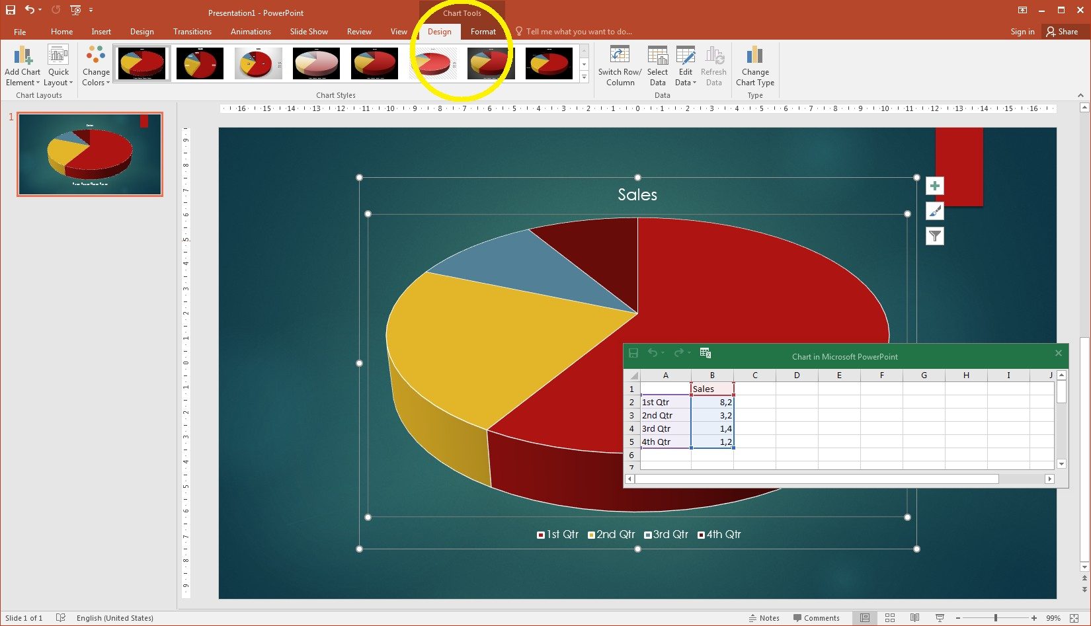1091x626 pixels.
Task: Collapse the ribbon with the arrow
Action: (x=1080, y=95)
